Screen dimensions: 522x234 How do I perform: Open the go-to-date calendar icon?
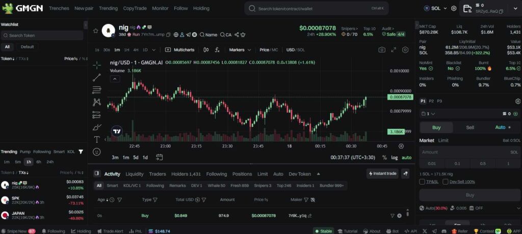click(159, 158)
